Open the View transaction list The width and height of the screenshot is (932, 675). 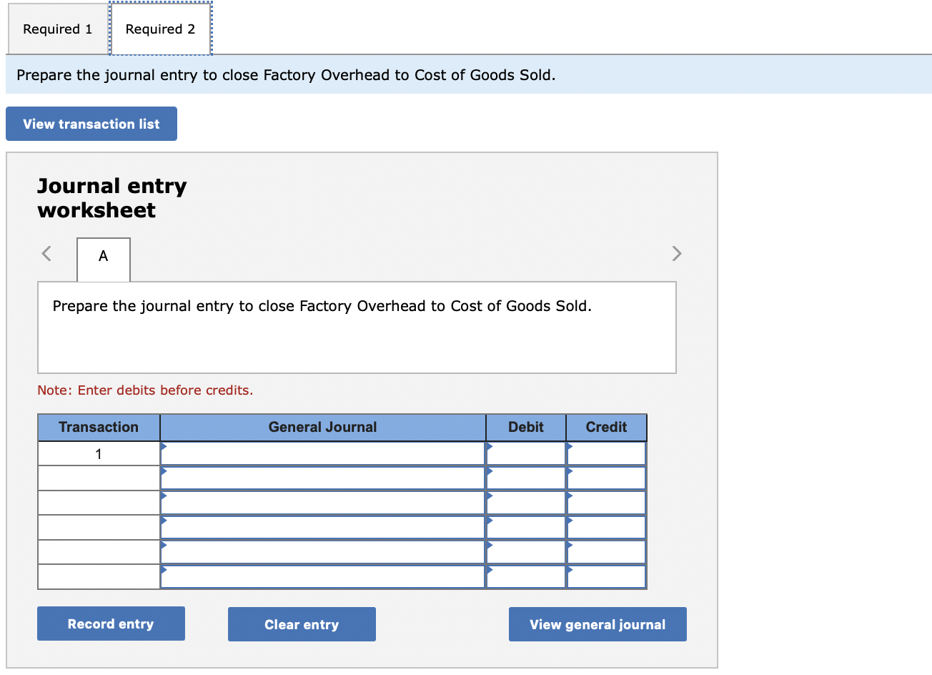pyautogui.click(x=91, y=123)
